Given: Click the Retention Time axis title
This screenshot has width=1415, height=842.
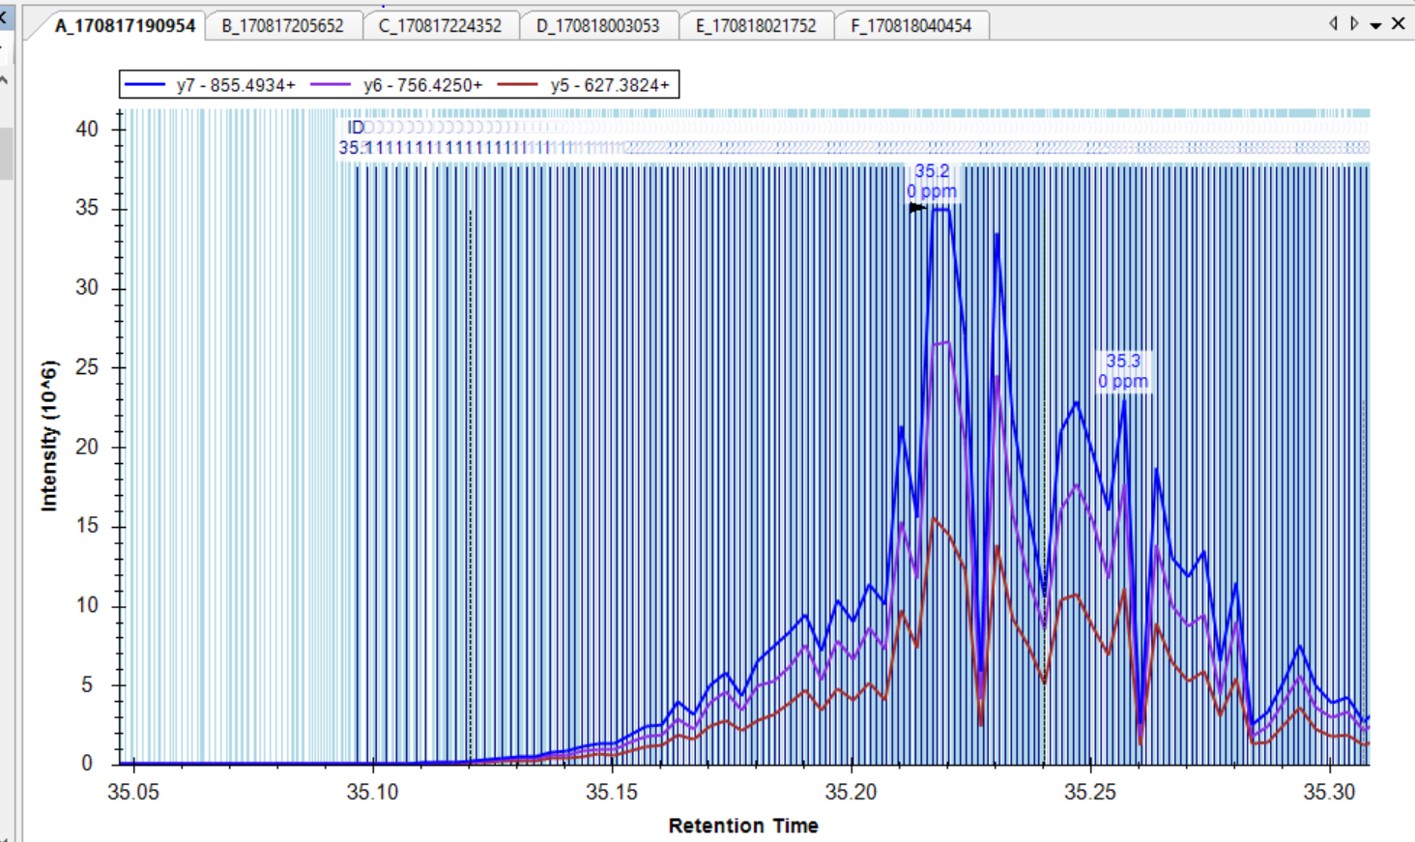Looking at the screenshot, I should tap(742, 826).
